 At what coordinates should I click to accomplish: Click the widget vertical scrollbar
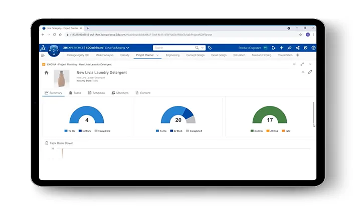[x=313, y=113]
